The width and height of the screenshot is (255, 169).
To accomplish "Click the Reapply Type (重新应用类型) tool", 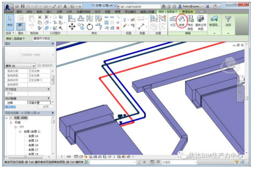I will 201,23.
